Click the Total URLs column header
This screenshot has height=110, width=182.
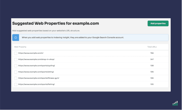pos(152,47)
